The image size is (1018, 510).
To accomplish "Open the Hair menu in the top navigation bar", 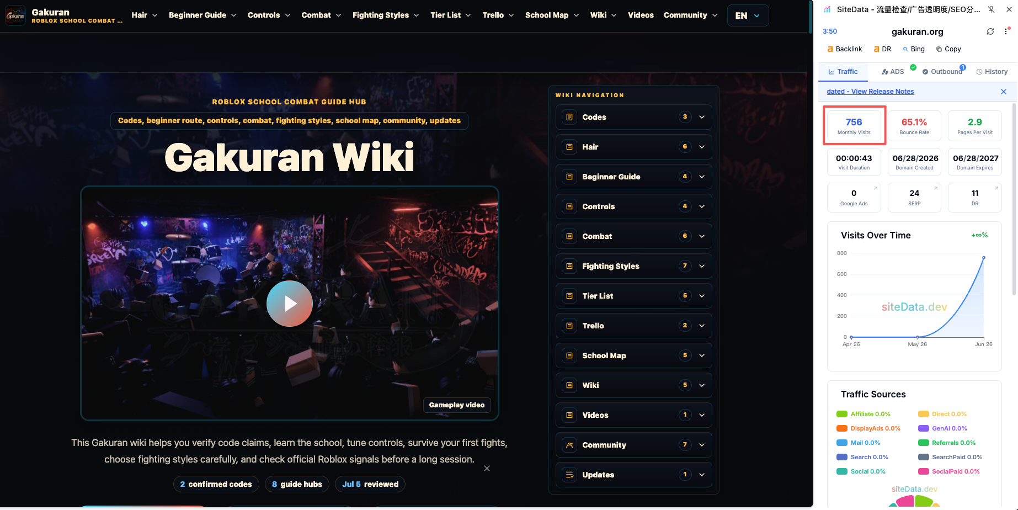I will coord(145,15).
